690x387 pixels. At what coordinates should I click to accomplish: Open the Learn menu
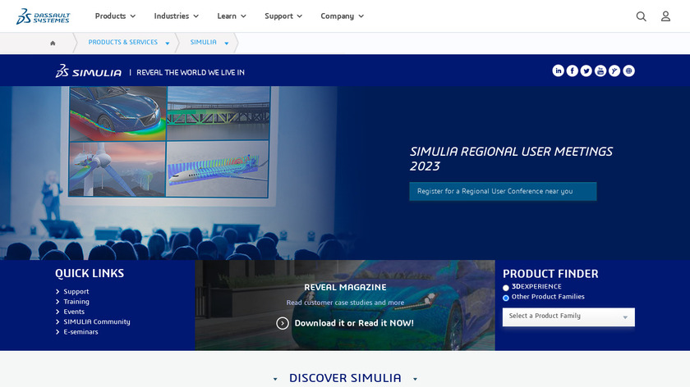pos(232,16)
